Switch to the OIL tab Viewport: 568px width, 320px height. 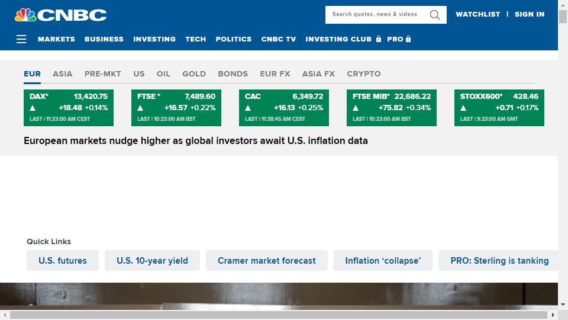(163, 73)
